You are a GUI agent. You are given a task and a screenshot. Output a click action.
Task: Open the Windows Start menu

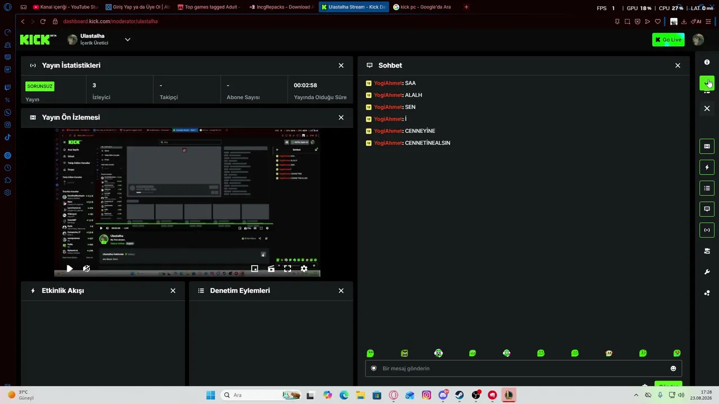click(x=211, y=395)
